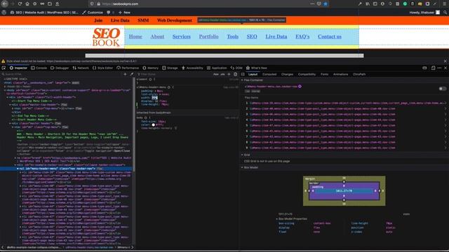Open the Style Editor tab
Image resolution: width=449 pixels, height=252 pixels.
(x=103, y=68)
